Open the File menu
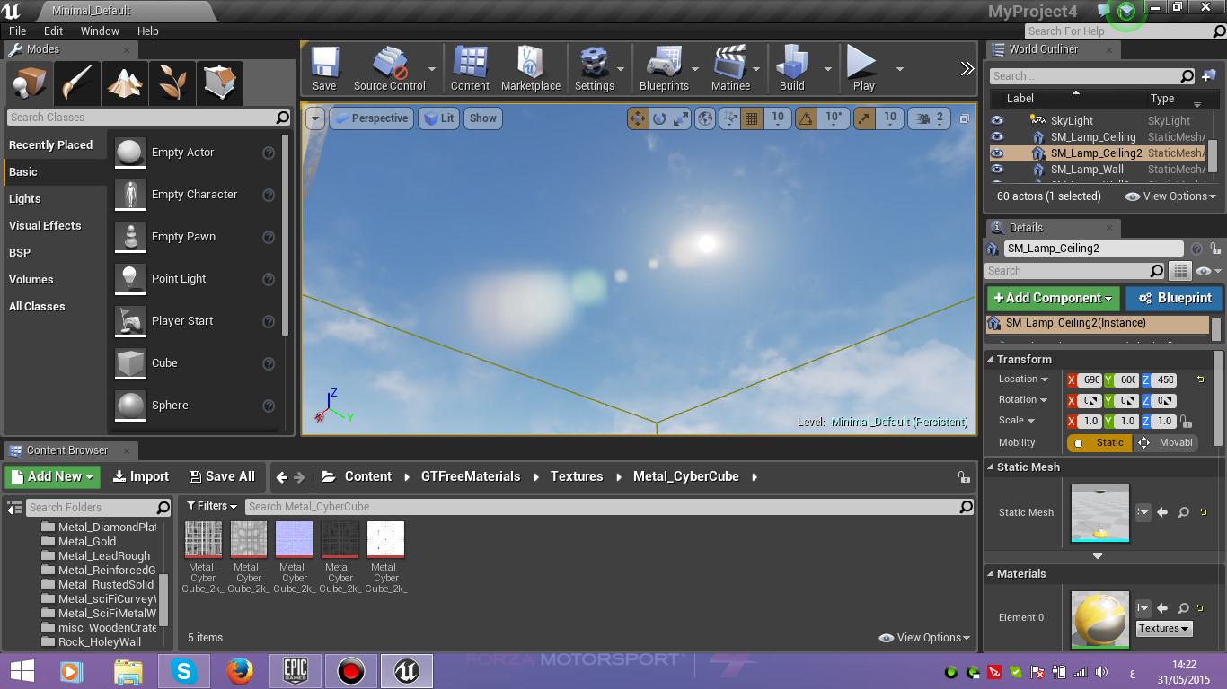This screenshot has height=689, width=1227. (17, 31)
